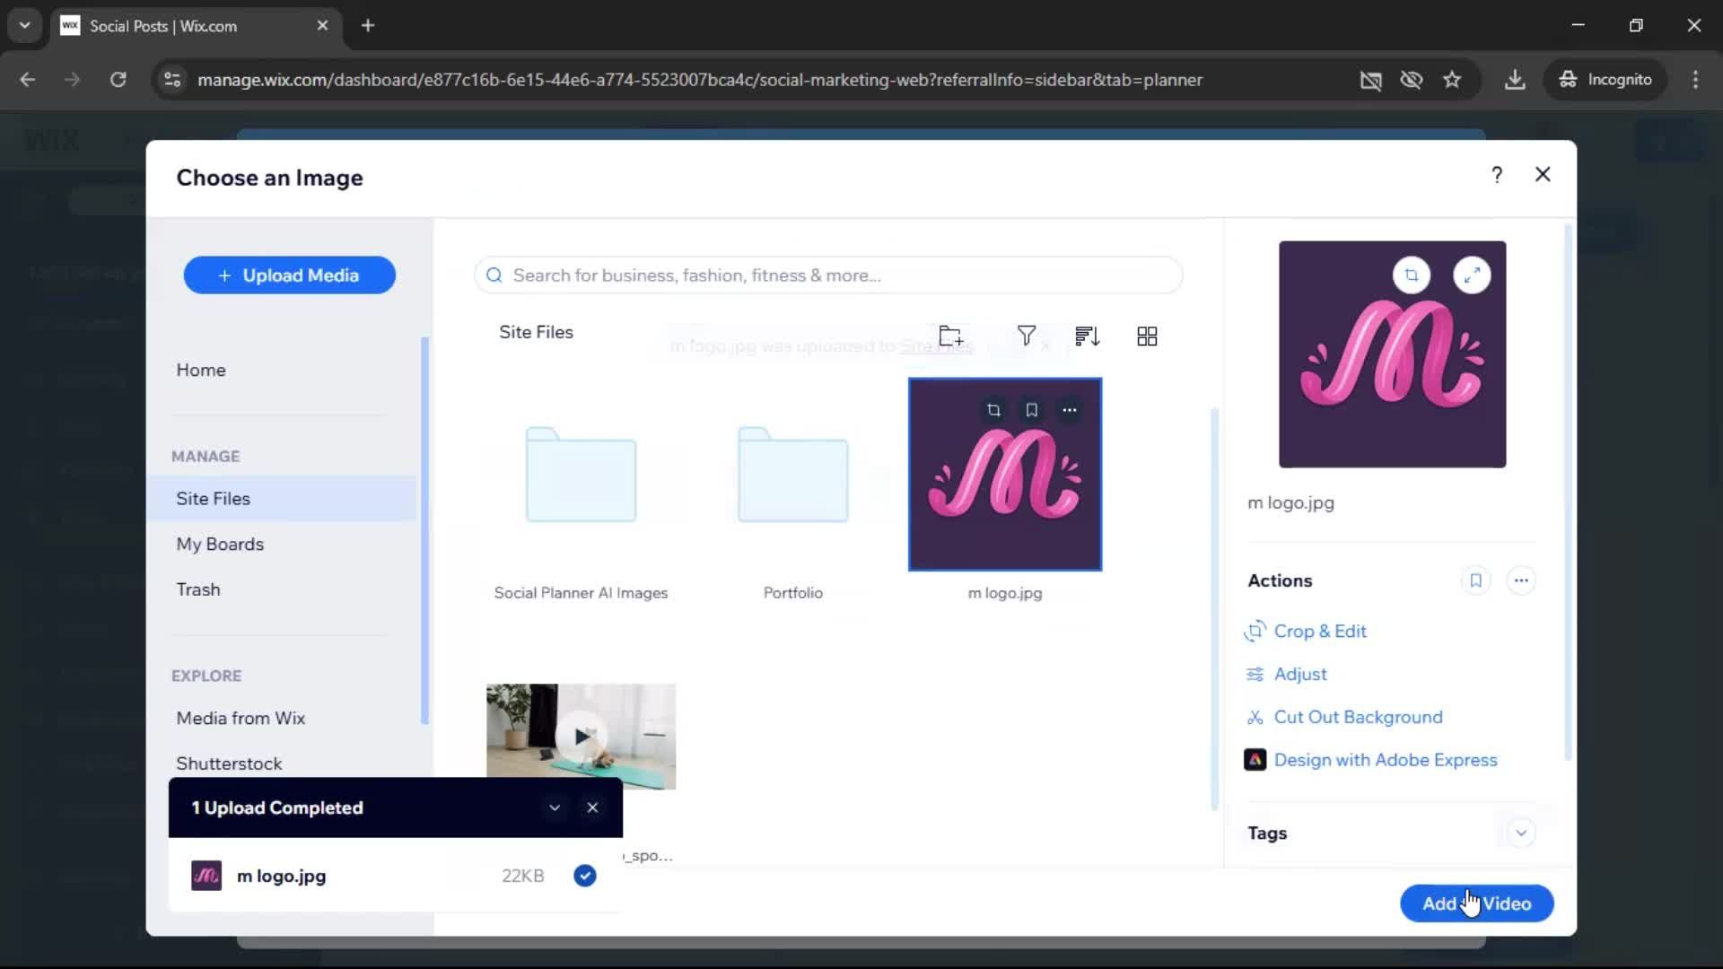Select Adjust action
Screen dimensions: 1723x969
coord(1286,675)
